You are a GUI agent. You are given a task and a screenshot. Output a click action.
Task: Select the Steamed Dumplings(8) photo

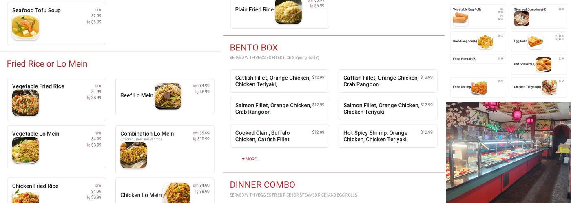pyautogui.click(x=521, y=19)
